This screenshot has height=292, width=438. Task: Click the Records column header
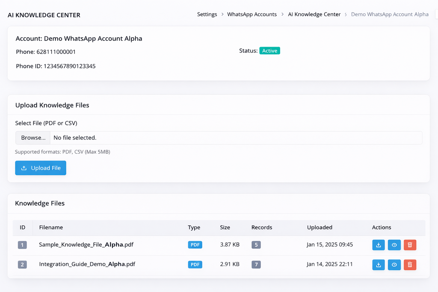(x=261, y=227)
